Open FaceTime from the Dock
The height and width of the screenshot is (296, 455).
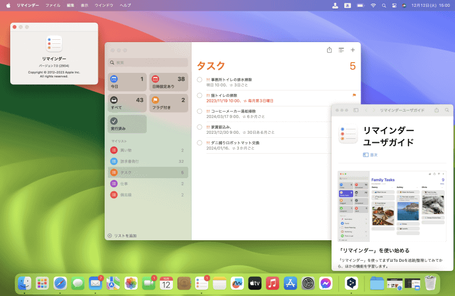(148, 283)
